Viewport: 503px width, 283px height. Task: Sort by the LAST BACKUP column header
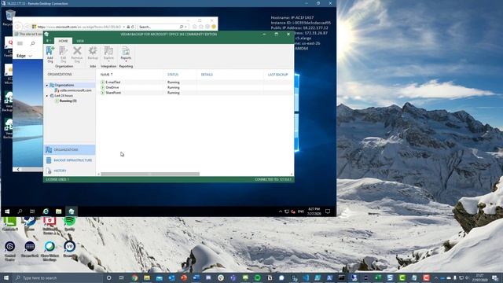[277, 75]
